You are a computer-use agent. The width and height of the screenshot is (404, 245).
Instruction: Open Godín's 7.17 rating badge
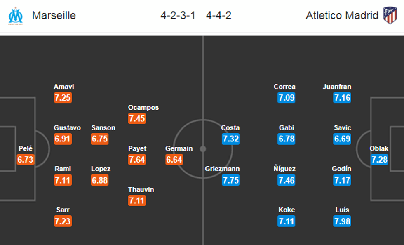click(x=342, y=180)
